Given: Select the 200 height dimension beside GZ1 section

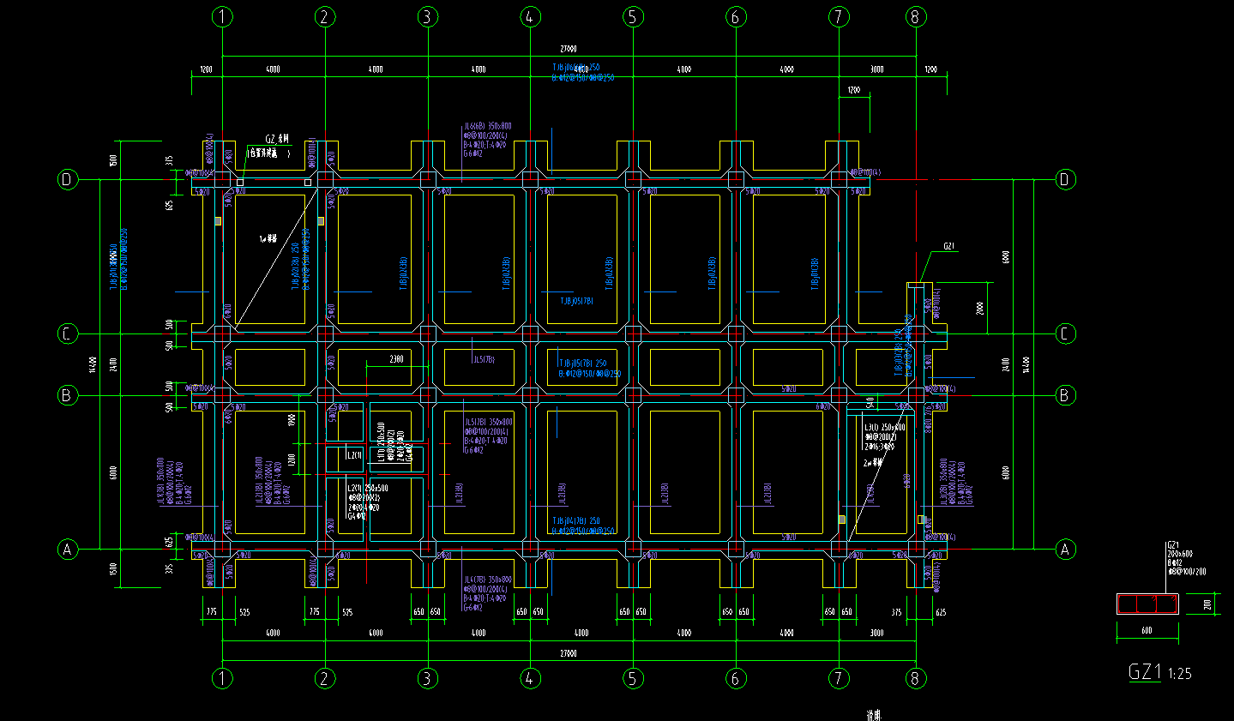Looking at the screenshot, I should pos(1207,604).
